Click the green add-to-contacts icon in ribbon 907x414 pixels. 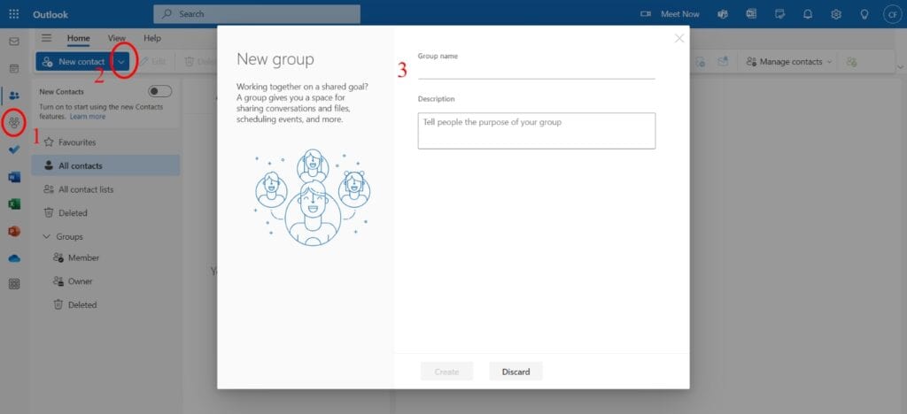pos(851,62)
